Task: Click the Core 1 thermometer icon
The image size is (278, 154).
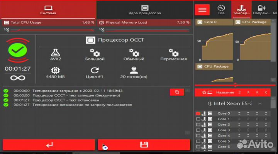Action: (204, 119)
